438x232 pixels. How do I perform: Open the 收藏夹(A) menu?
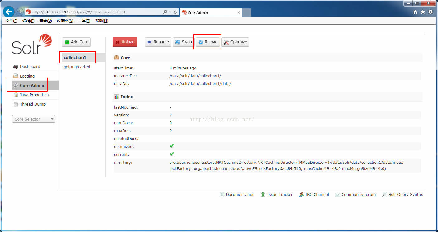[65, 21]
